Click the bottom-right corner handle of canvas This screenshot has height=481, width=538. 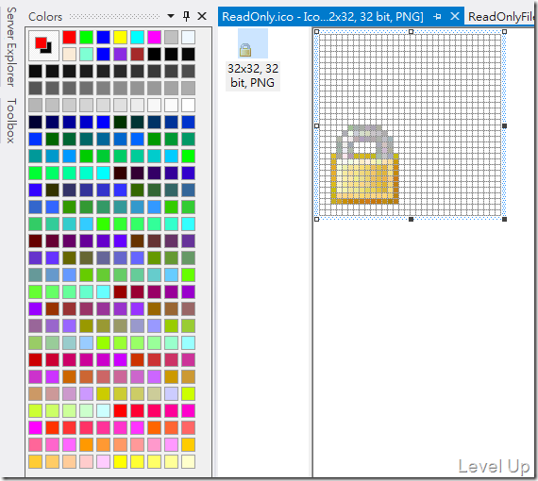click(504, 219)
